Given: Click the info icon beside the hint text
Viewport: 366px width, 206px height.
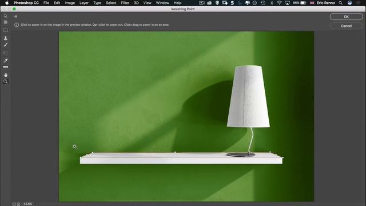Looking at the screenshot, I should 17,25.
